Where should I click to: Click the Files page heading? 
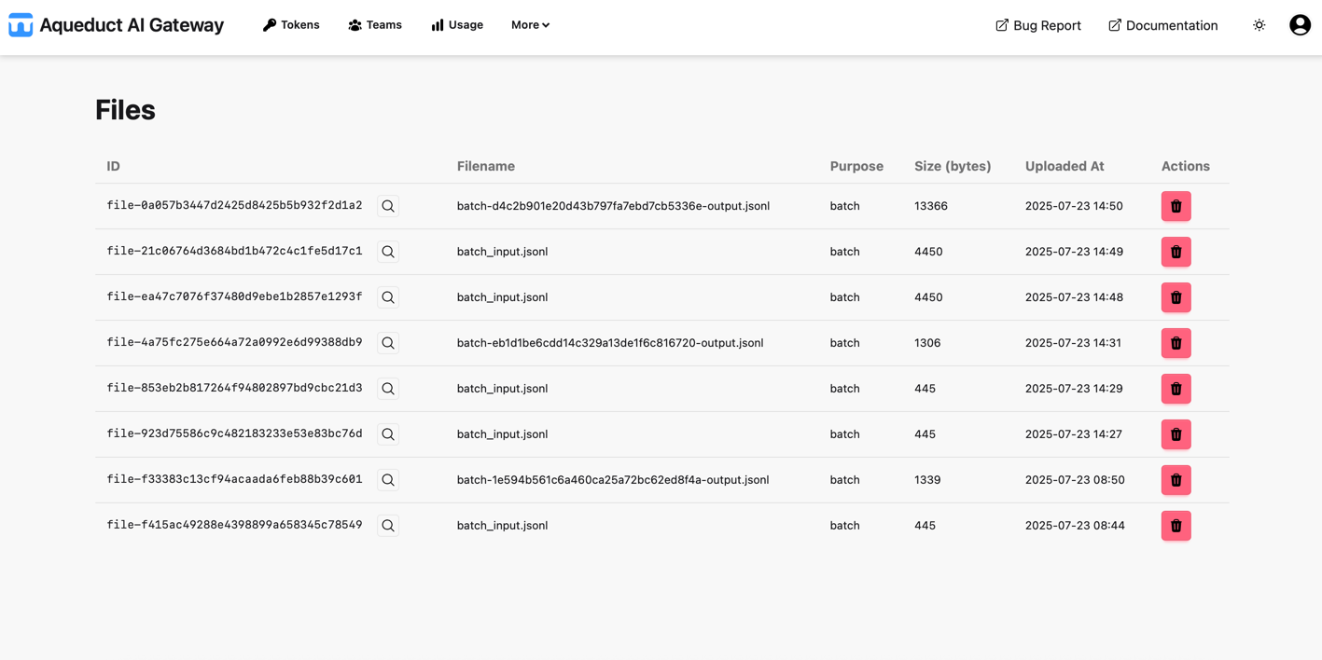[x=125, y=110]
